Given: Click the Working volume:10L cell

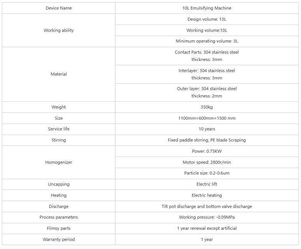Looking at the screenshot, I should click(207, 30).
